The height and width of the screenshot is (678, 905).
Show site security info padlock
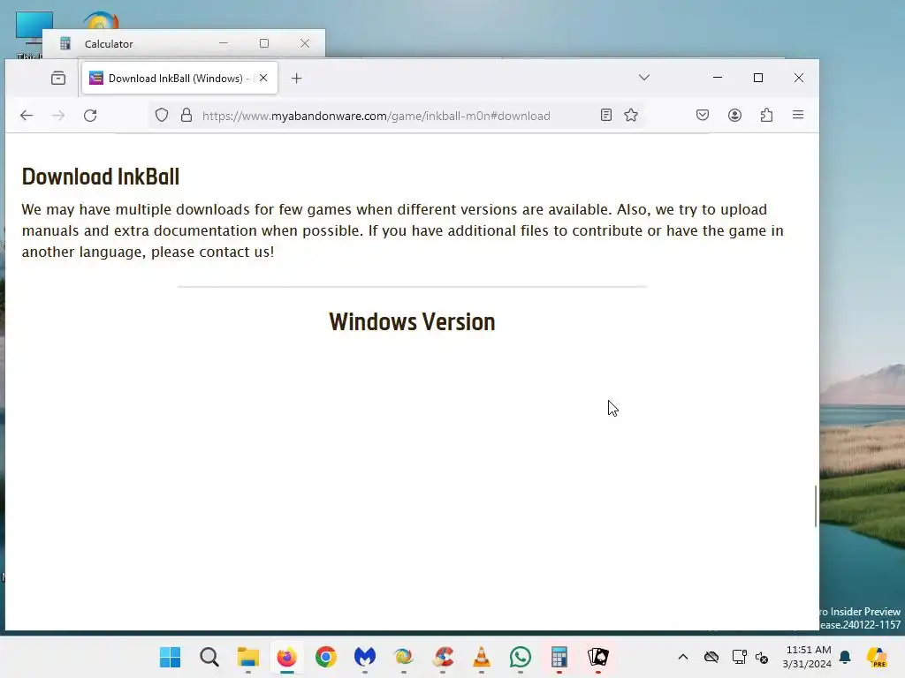click(x=186, y=116)
